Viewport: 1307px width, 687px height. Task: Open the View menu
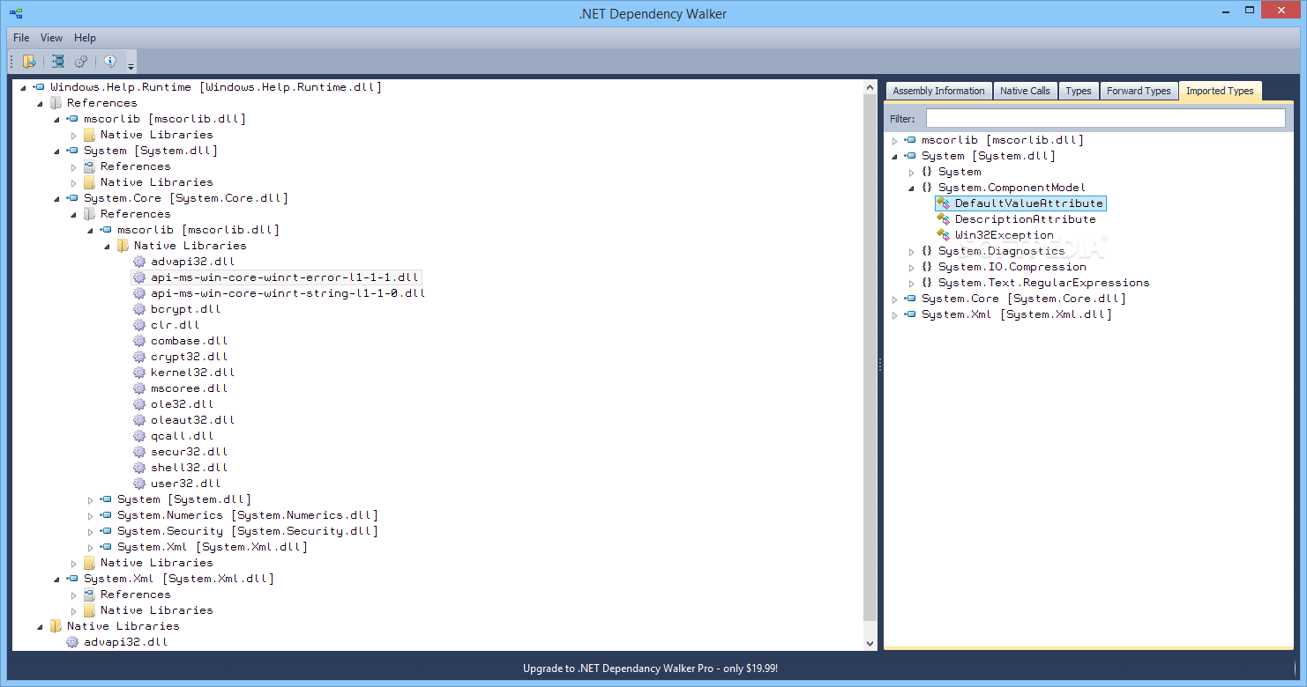51,38
